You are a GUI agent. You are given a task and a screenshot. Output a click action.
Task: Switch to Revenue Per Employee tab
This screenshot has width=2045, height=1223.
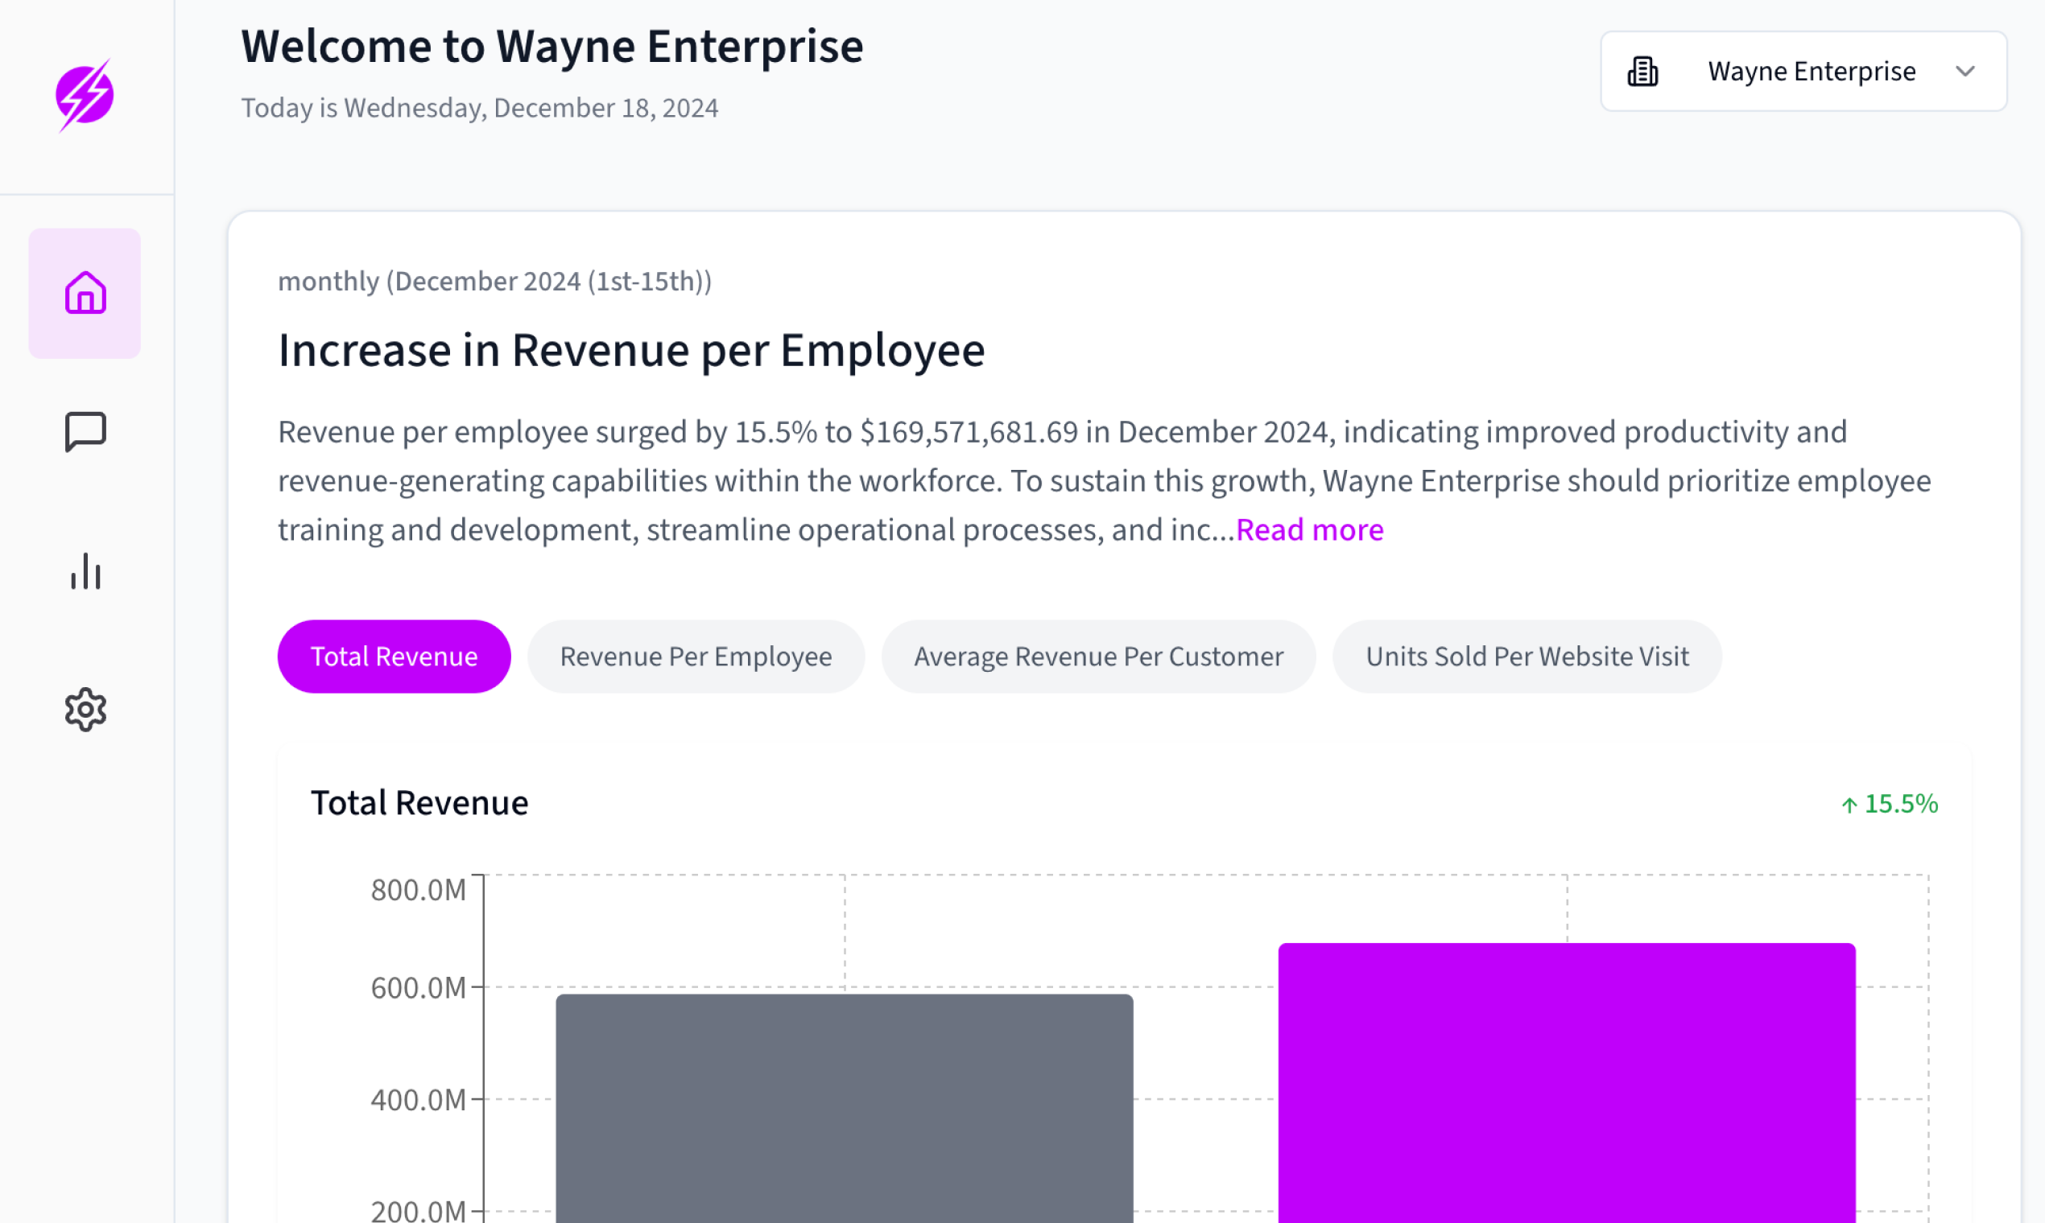pos(696,656)
